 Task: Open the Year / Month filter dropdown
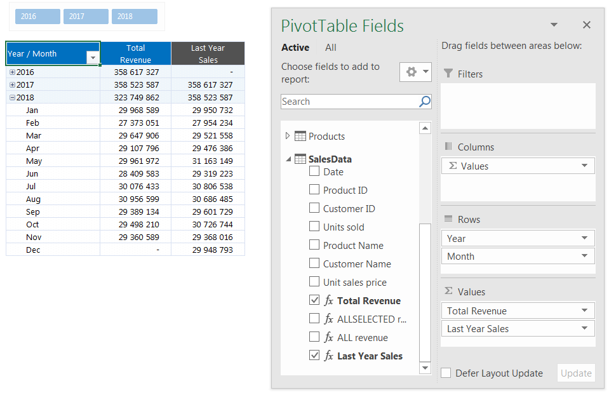93,58
